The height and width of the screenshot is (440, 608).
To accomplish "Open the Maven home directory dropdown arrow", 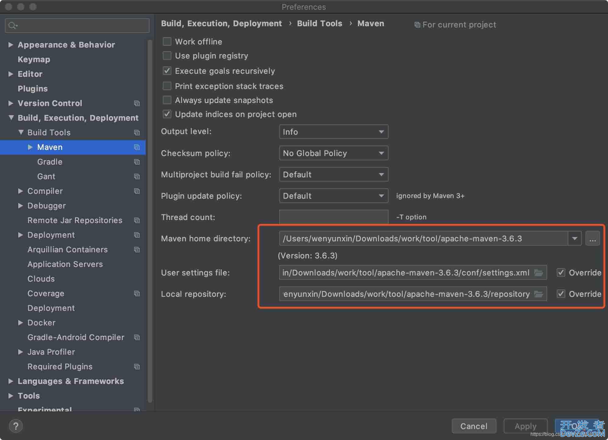I will coord(574,238).
